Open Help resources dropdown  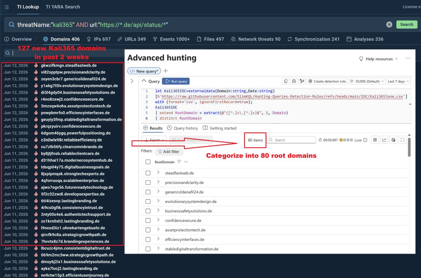point(379,59)
